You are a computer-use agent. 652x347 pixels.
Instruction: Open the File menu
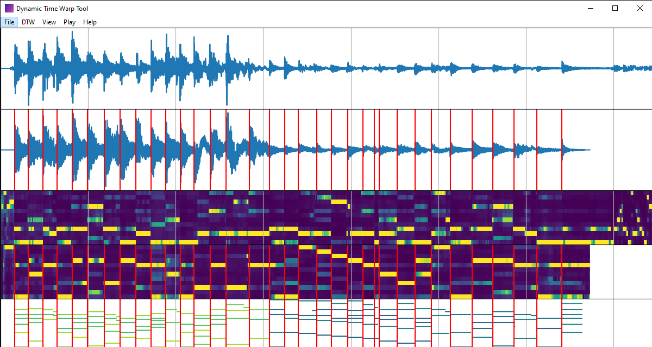click(x=9, y=22)
